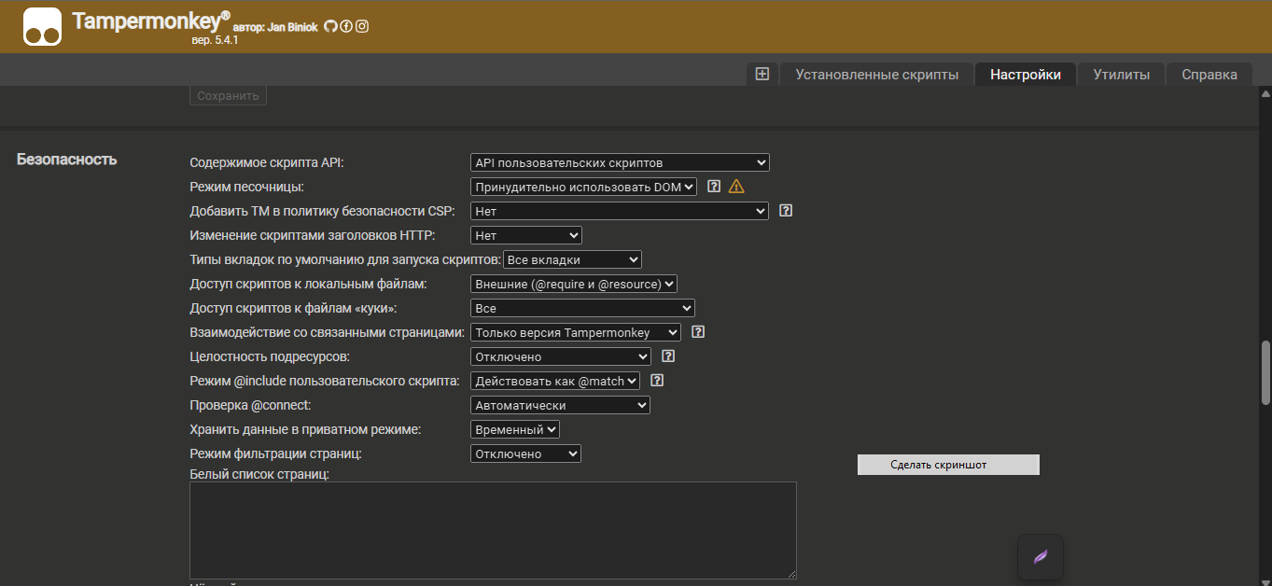Click the Сохранить button

pos(228,95)
